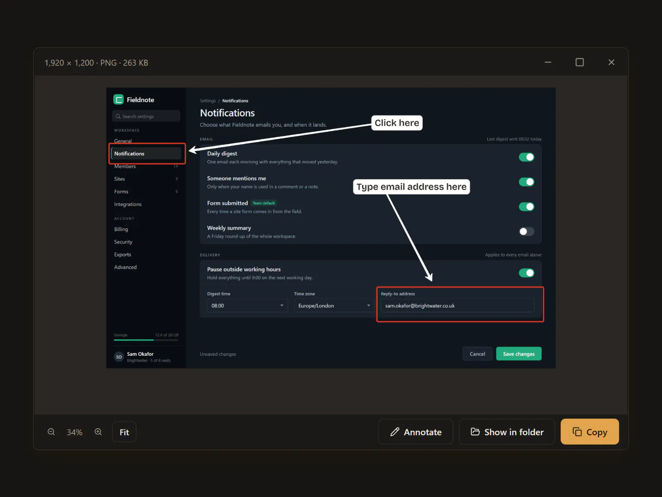Open General in the sidebar

click(123, 141)
